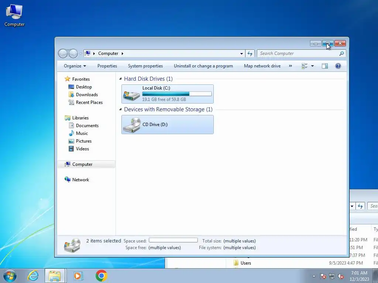Open the help icon

tap(338, 66)
